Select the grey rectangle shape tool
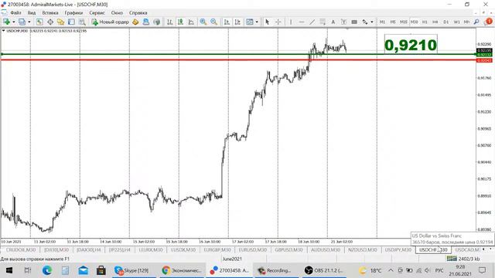This screenshot has height=278, width=495. (x=354, y=22)
